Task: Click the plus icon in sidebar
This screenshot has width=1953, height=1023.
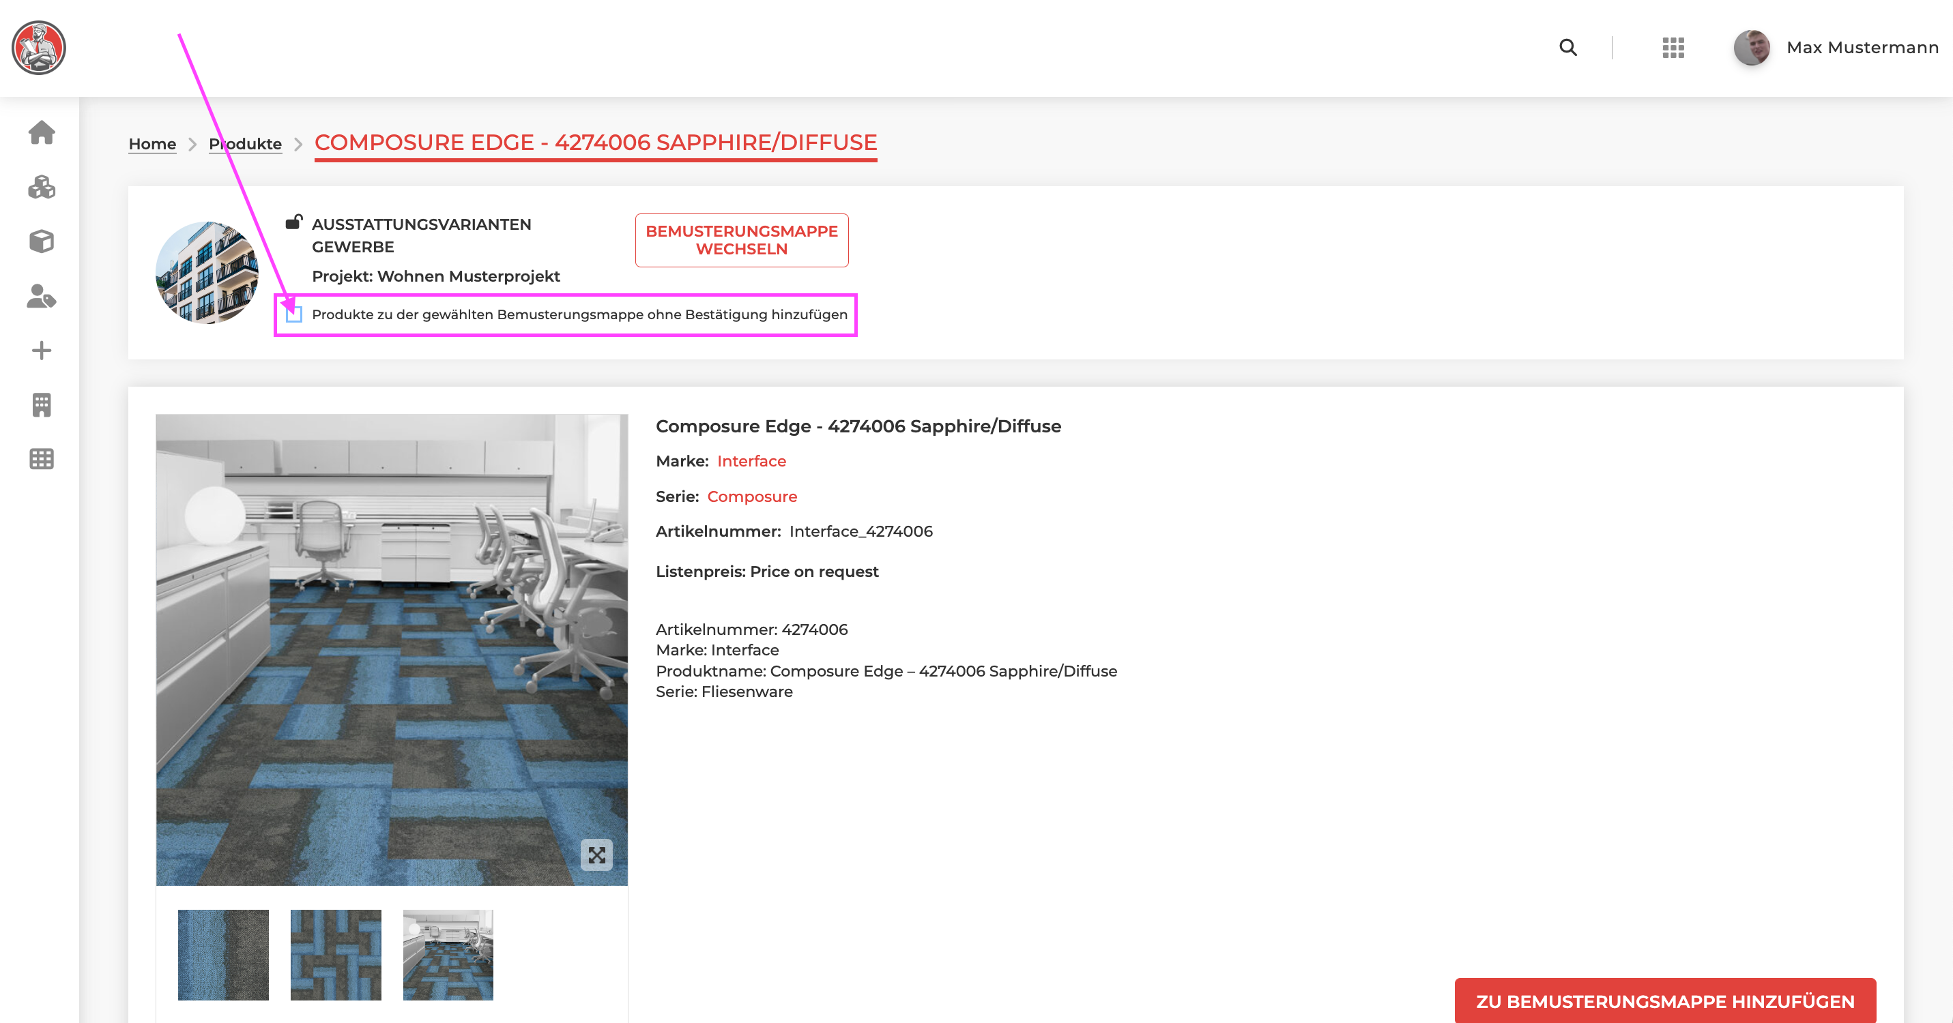Action: pos(42,350)
